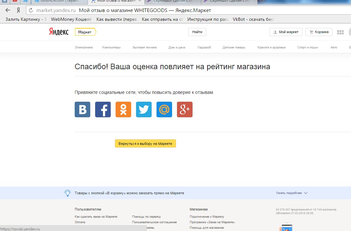The height and width of the screenshot is (231, 351).
Task: Open Как вывести (перев bookmark
Action: (x=117, y=19)
